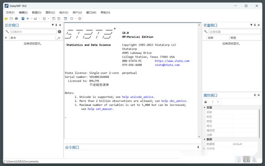This screenshot has height=166, width=265.
Task: Open the 编辑(E) menu
Action: pyautogui.click(x=23, y=13)
